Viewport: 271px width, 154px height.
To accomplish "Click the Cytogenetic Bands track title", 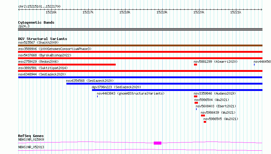I will point(36,22).
